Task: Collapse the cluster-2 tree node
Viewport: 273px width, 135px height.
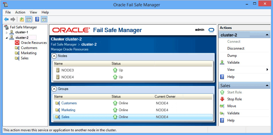Action: coord(7,38)
